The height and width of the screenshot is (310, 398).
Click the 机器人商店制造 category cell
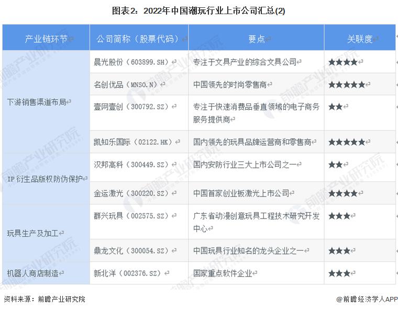point(36,273)
